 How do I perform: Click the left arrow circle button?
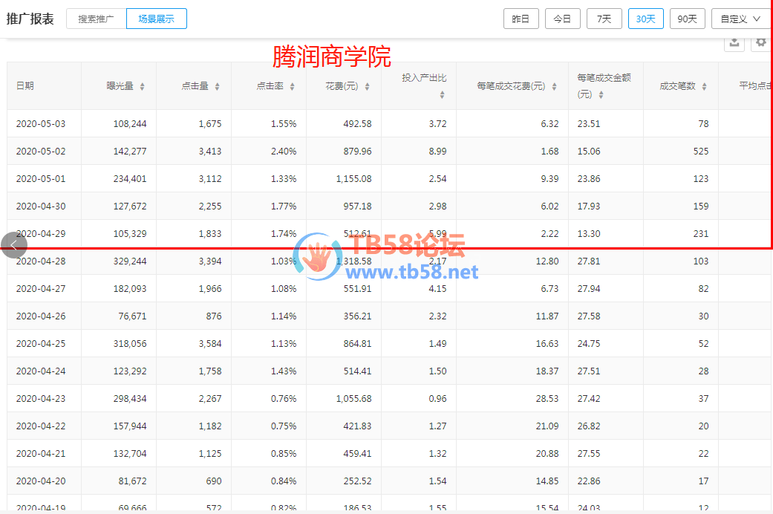14,245
